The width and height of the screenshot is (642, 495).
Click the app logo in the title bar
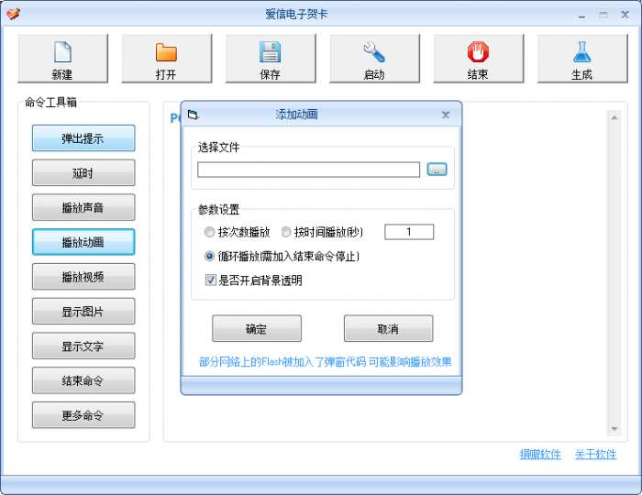point(13,14)
